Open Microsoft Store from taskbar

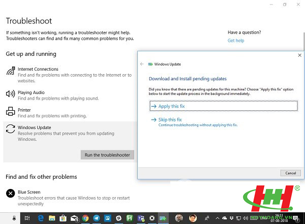(x=63, y=218)
